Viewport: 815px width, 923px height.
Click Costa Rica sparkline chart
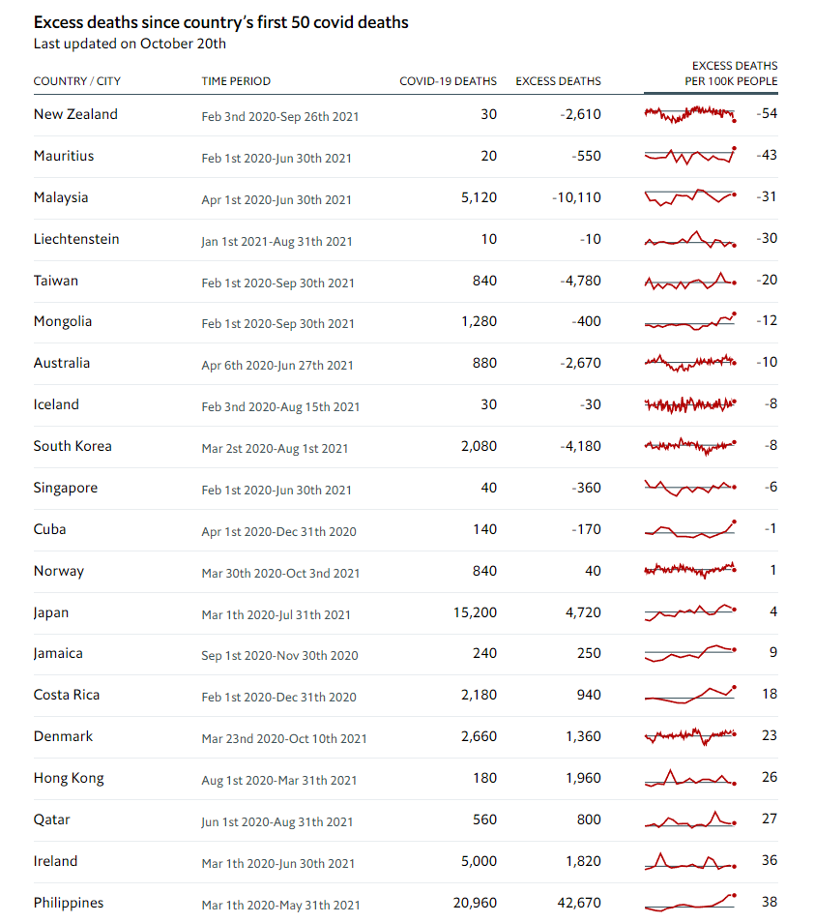pyautogui.click(x=689, y=695)
